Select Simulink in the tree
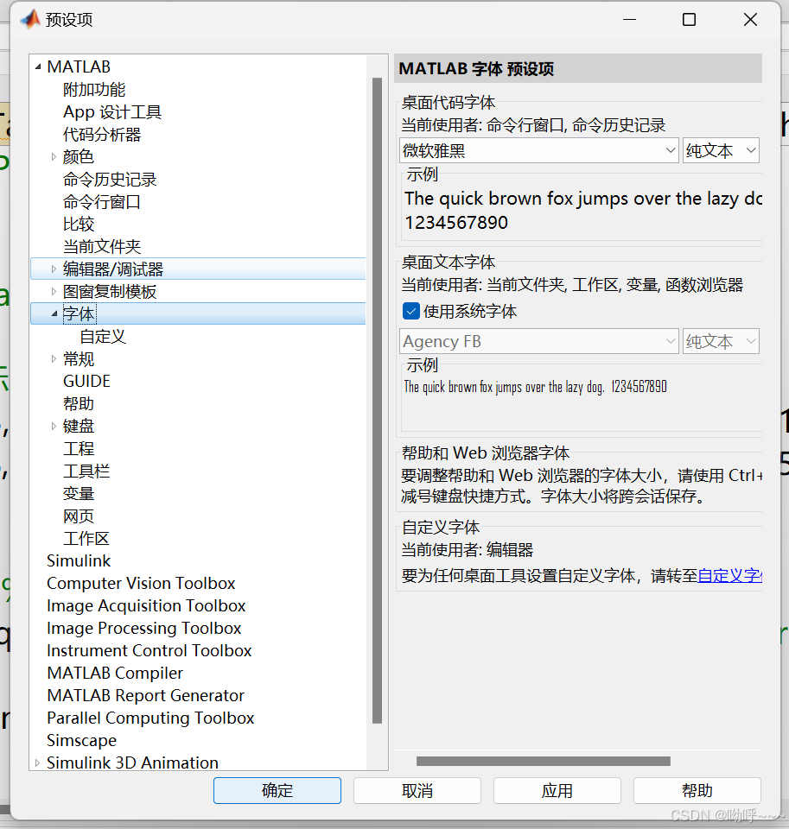Image resolution: width=789 pixels, height=829 pixels. click(79, 561)
